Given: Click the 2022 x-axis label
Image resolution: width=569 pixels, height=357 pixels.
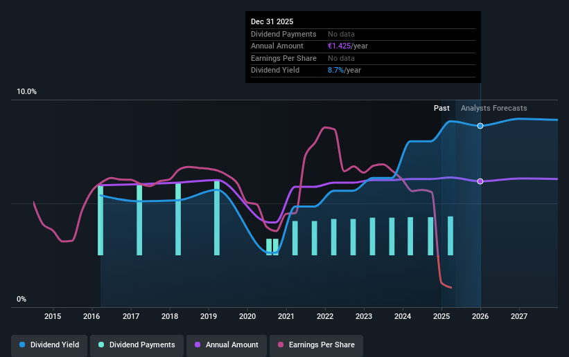Looking at the screenshot, I should coord(325,316).
